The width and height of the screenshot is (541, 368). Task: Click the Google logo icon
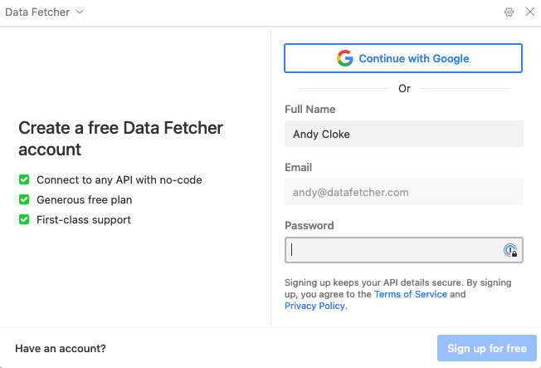(345, 58)
